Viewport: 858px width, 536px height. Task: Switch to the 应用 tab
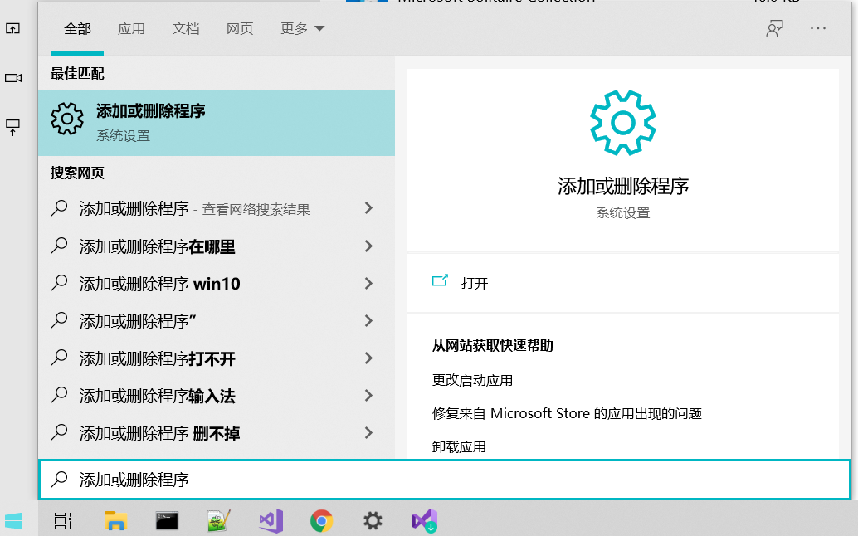click(131, 27)
